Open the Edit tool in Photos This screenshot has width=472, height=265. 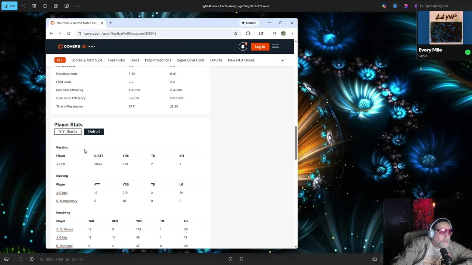(9, 6)
